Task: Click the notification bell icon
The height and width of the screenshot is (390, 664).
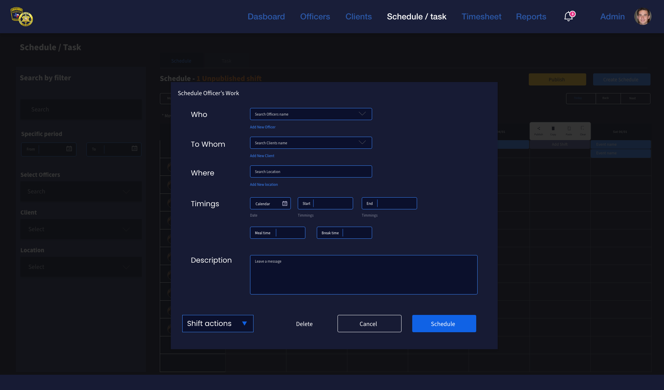Action: pos(569,16)
